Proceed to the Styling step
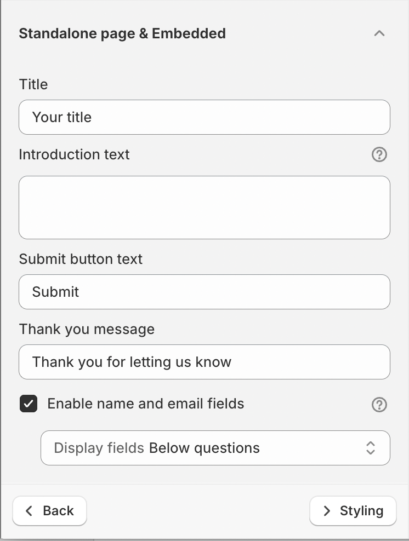 [353, 511]
